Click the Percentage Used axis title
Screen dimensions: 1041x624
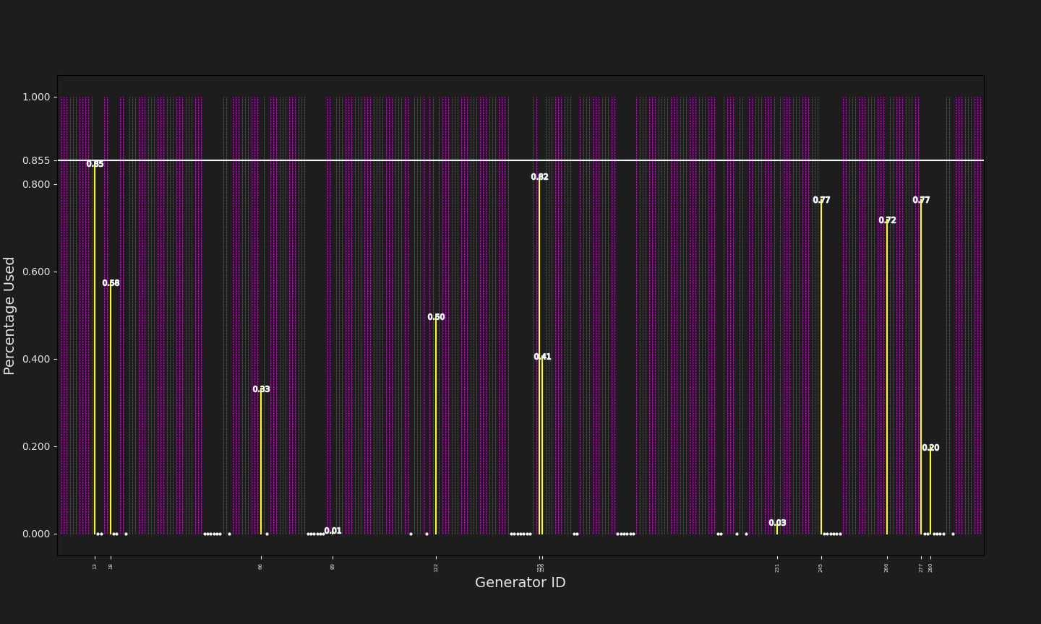click(10, 316)
